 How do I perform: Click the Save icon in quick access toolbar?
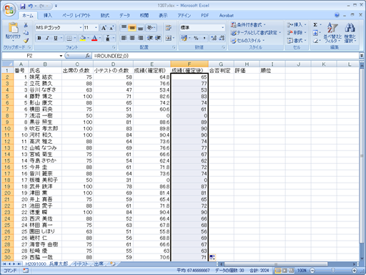pos(23,6)
